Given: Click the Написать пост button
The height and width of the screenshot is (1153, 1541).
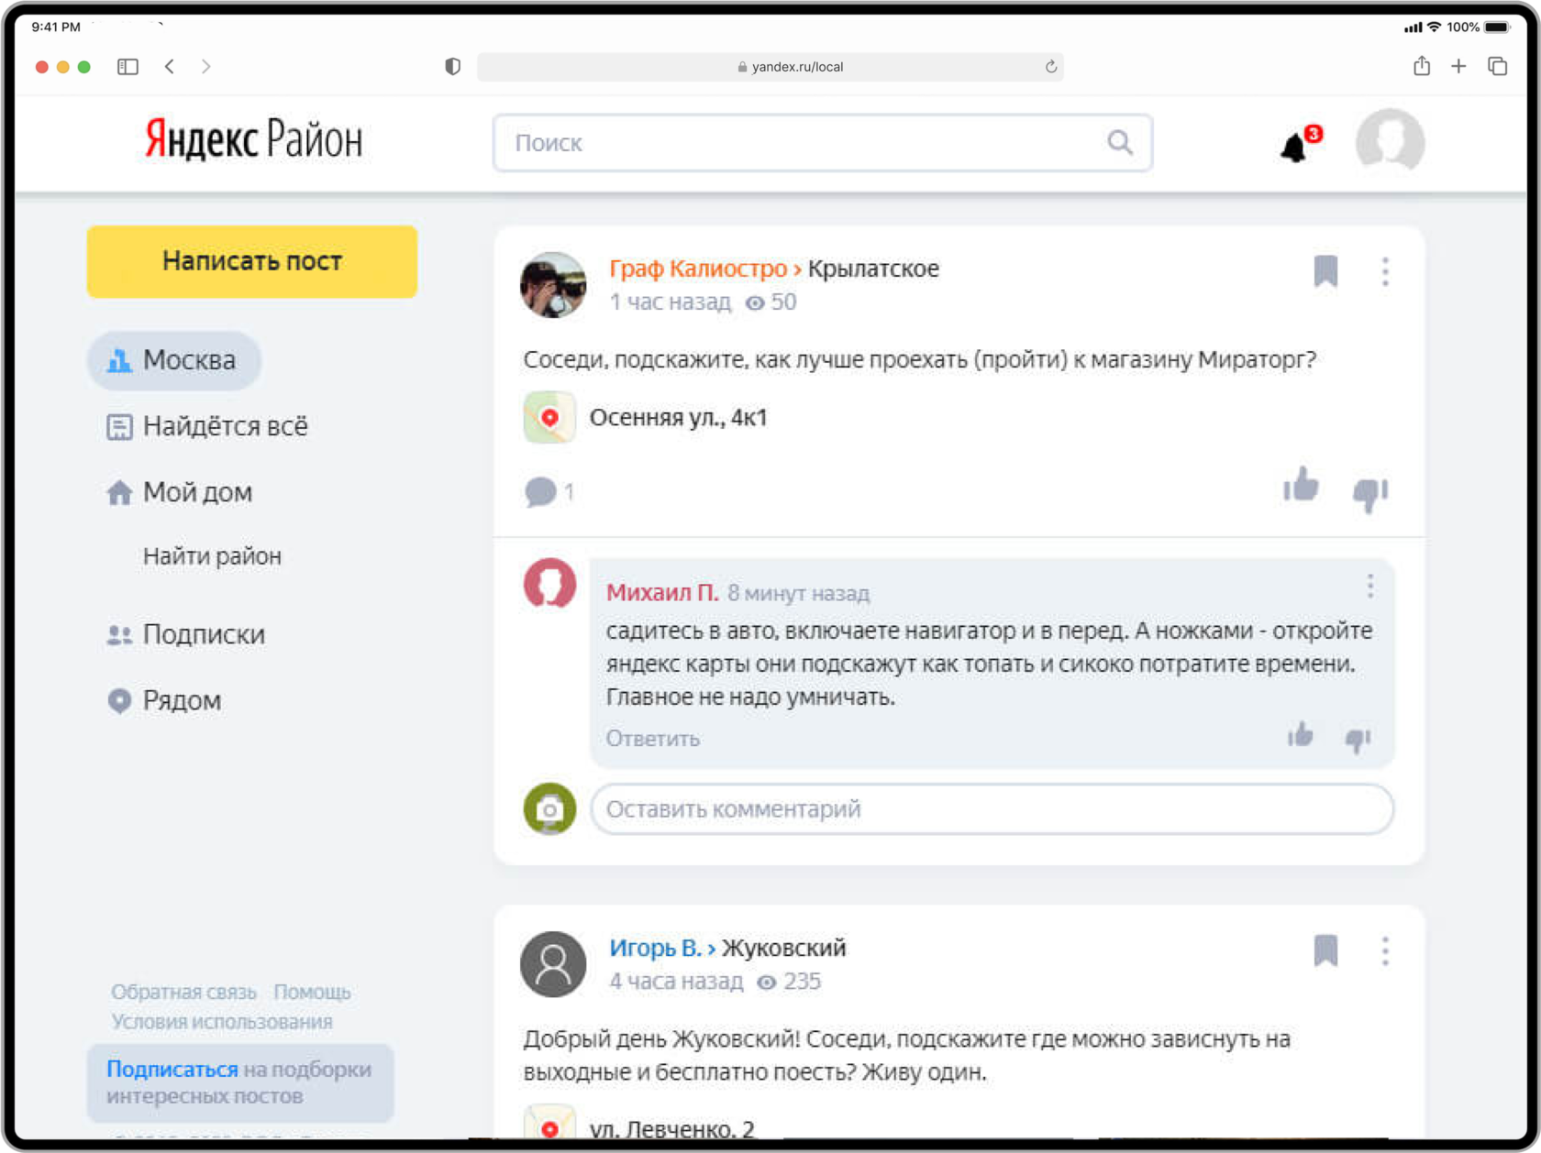Looking at the screenshot, I should click(x=252, y=261).
